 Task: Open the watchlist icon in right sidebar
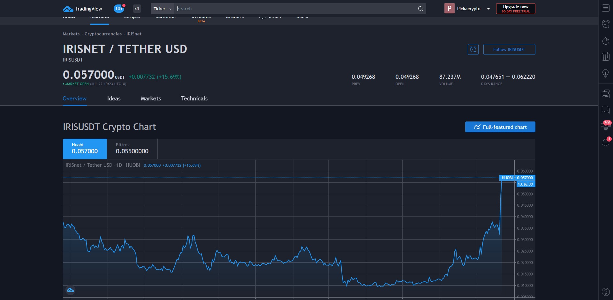pyautogui.click(x=606, y=8)
